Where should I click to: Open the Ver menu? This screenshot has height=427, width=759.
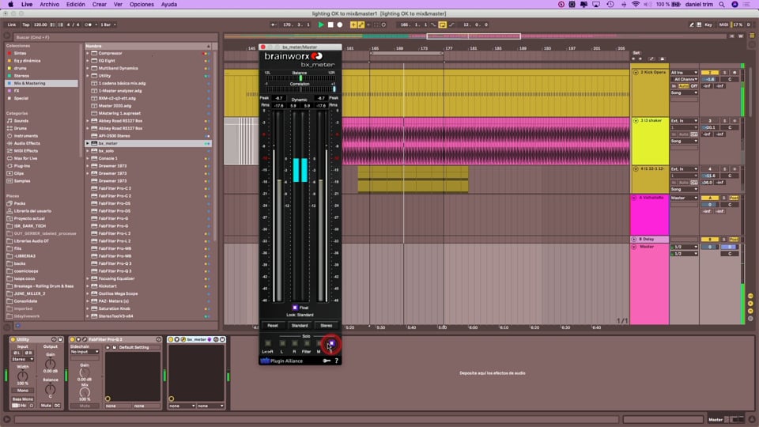(x=118, y=5)
